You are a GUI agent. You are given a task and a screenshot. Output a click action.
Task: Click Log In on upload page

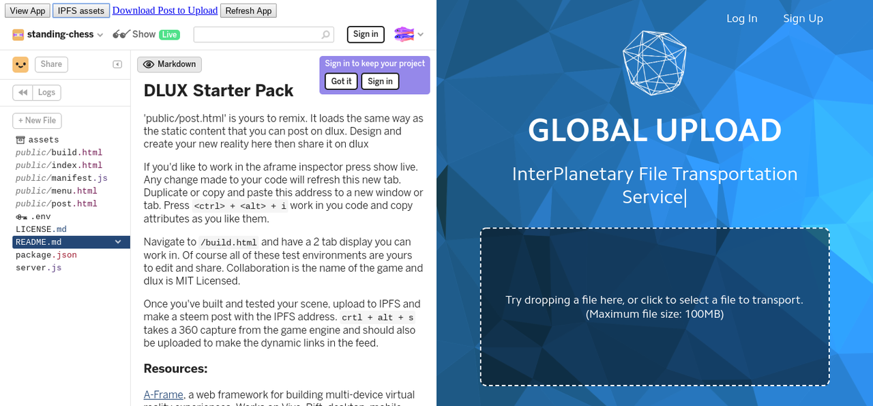click(742, 18)
